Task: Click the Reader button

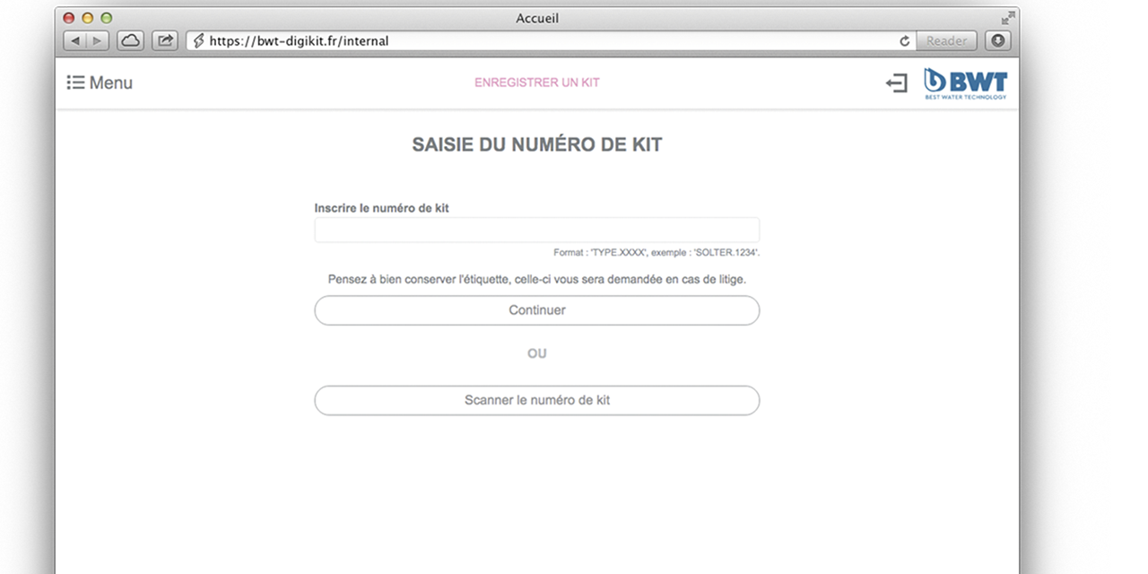Action: [946, 40]
